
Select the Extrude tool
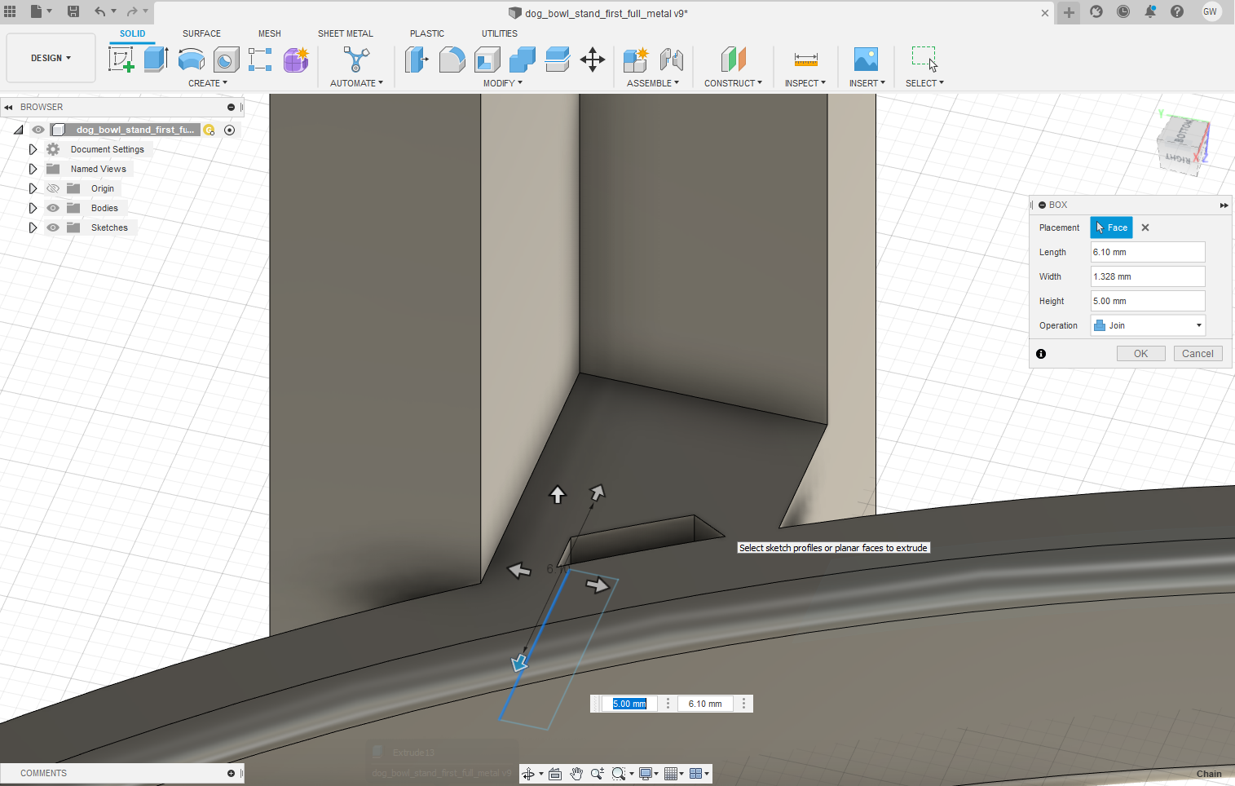point(156,60)
